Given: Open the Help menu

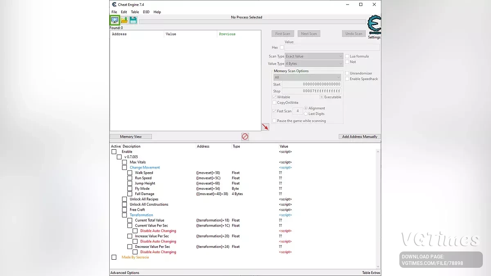Looking at the screenshot, I should 157,12.
